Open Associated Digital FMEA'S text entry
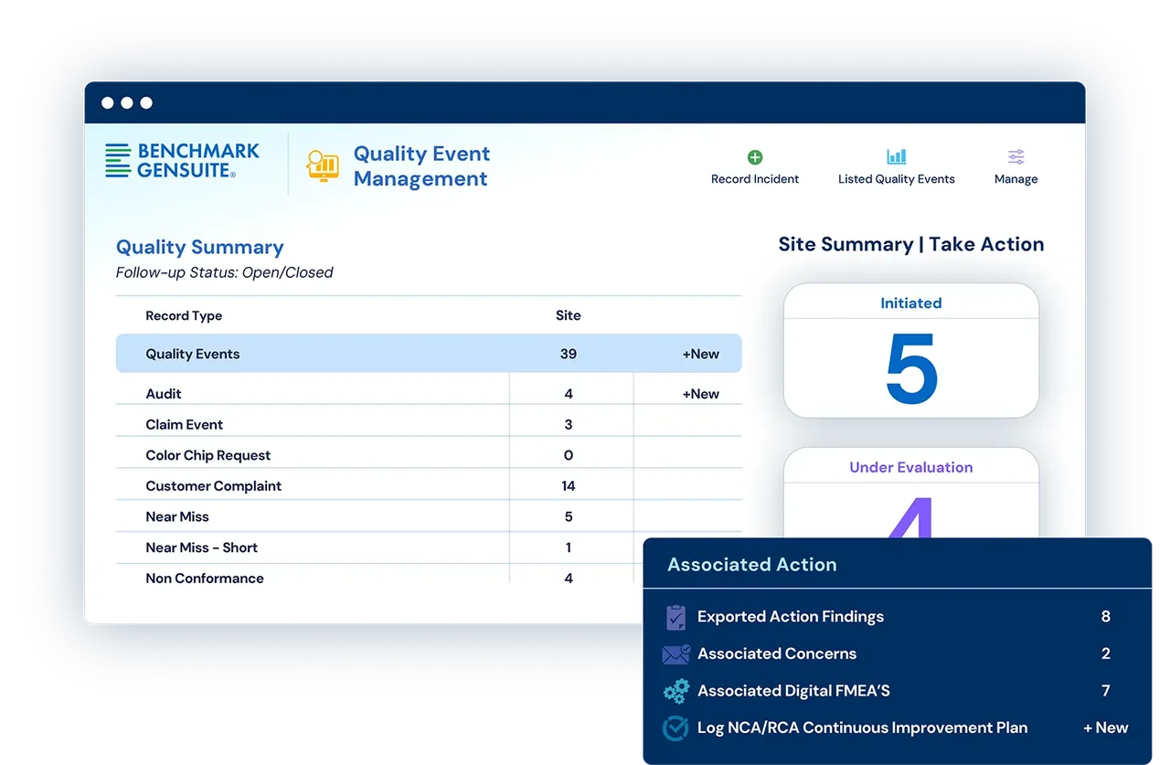The image size is (1170, 765). (x=793, y=691)
